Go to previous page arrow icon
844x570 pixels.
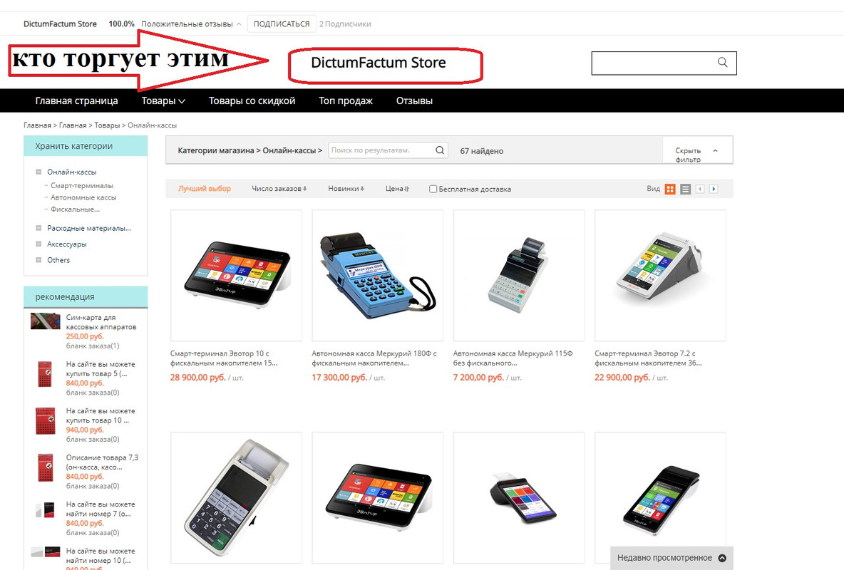700,189
